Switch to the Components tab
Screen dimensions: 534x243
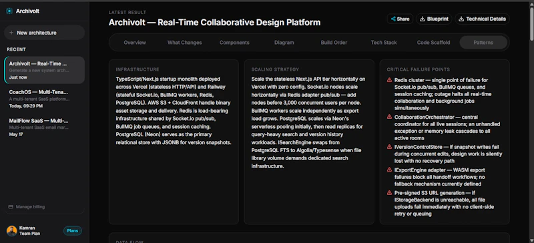(x=234, y=43)
